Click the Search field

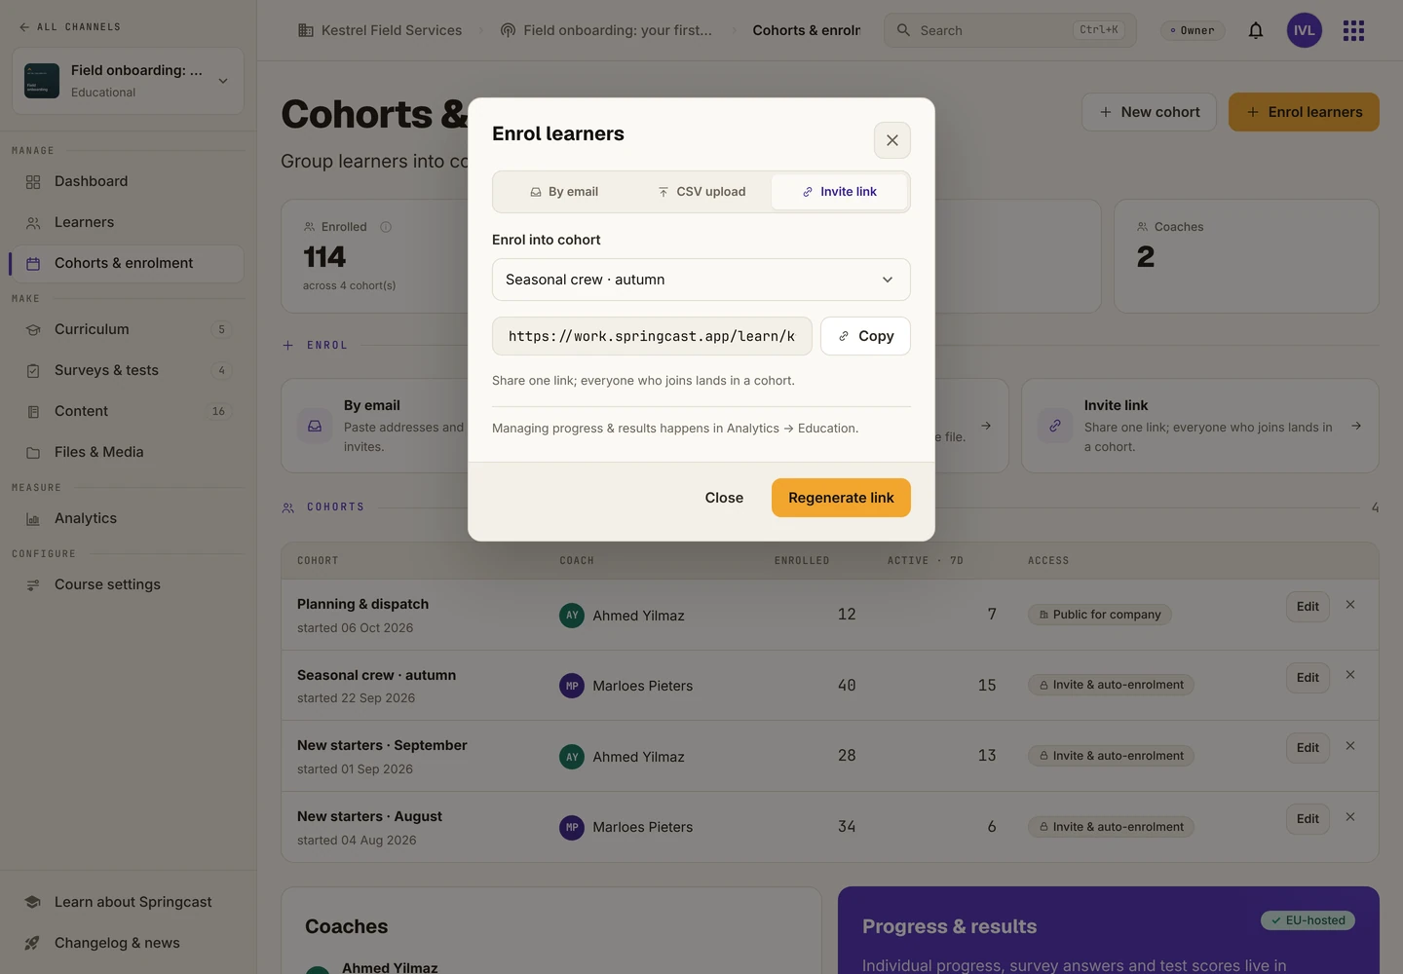point(1009,30)
